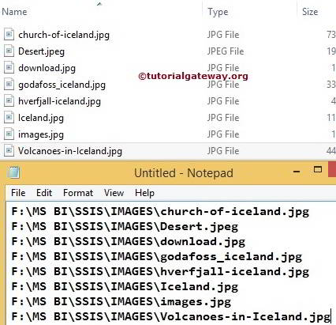Minimize the Notepad window
Screen dimensions: 336x325
click(x=297, y=172)
